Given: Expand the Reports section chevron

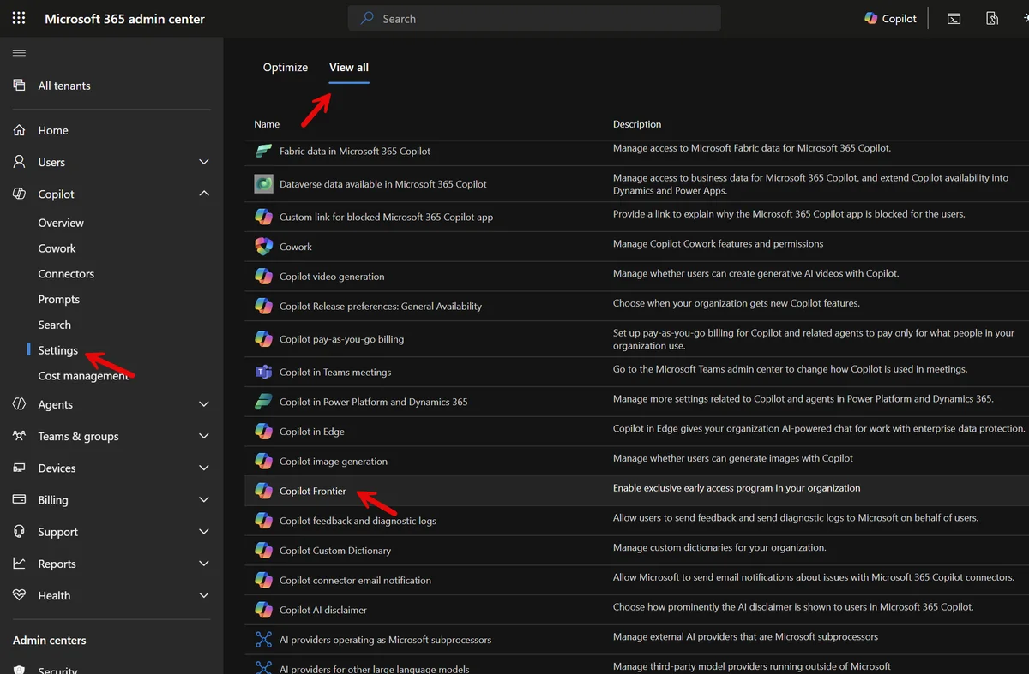Looking at the screenshot, I should [x=204, y=564].
